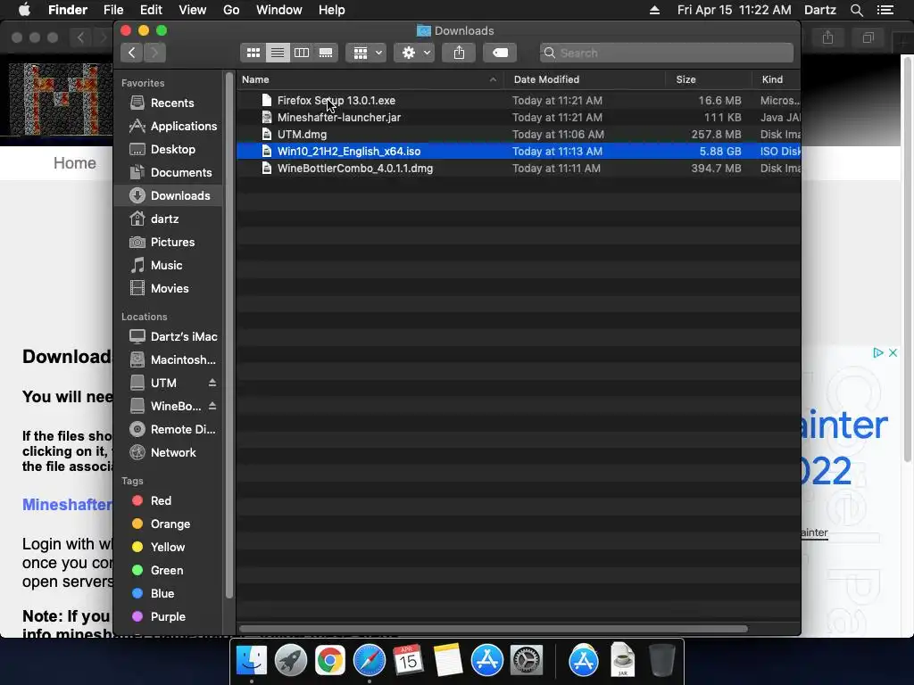Click Home link in background browser
This screenshot has width=914, height=685.
pos(75,163)
